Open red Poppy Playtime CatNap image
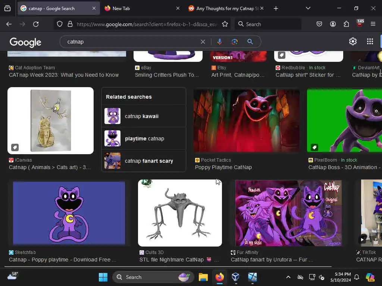This screenshot has width=382, height=286. (247, 121)
